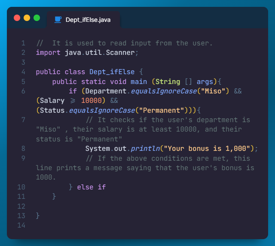Click the 'println' method call

coord(145,149)
